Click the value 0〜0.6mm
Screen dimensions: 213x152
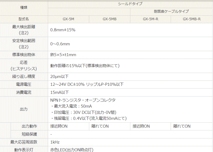pos(60,44)
